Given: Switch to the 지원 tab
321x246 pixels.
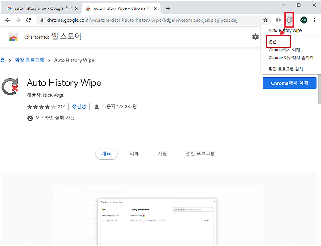Looking at the screenshot, I should 162,153.
